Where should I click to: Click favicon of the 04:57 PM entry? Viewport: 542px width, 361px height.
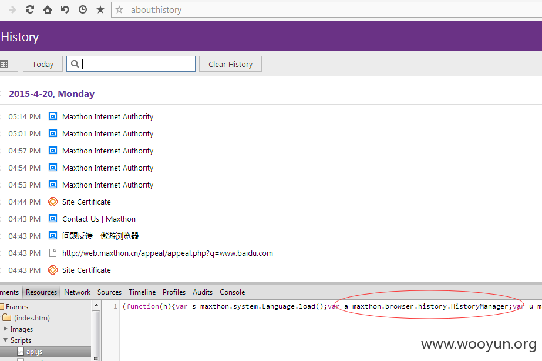coord(52,150)
